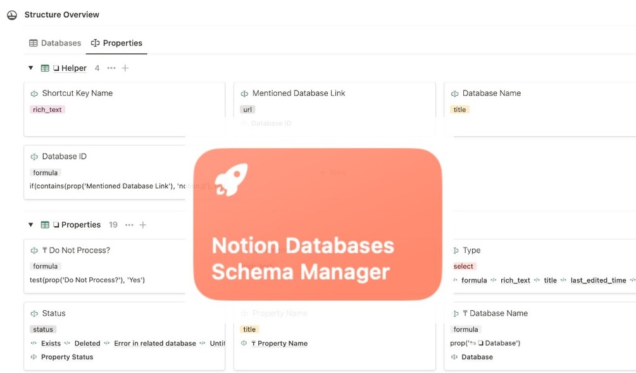Screen dimensions: 636x373
Task: Collapse the Helper group triangle
Action: click(31, 68)
